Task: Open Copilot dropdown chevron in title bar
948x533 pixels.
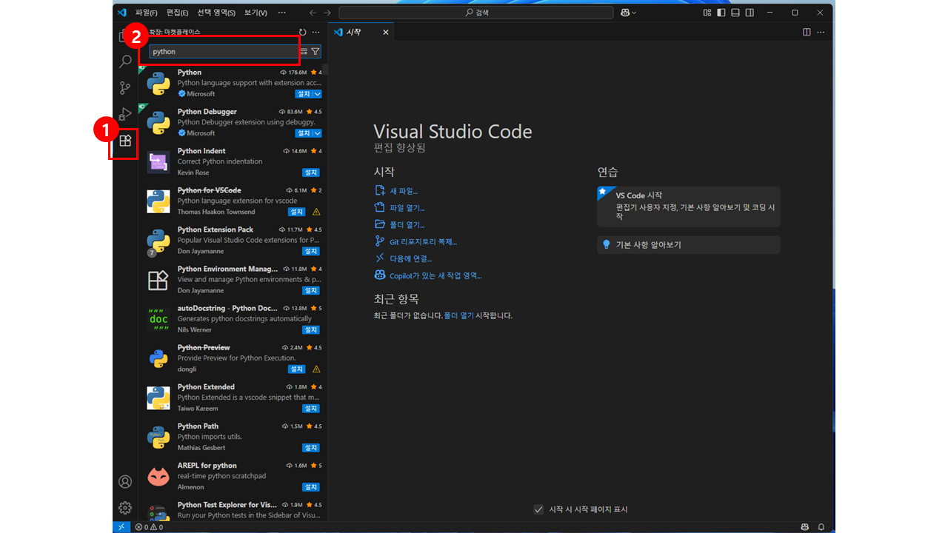Action: click(634, 13)
